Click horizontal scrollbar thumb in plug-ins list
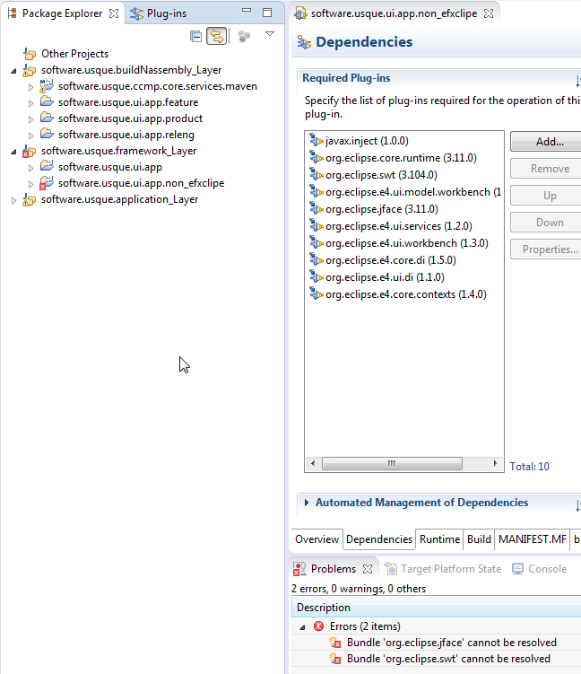The image size is (581, 674). (392, 463)
